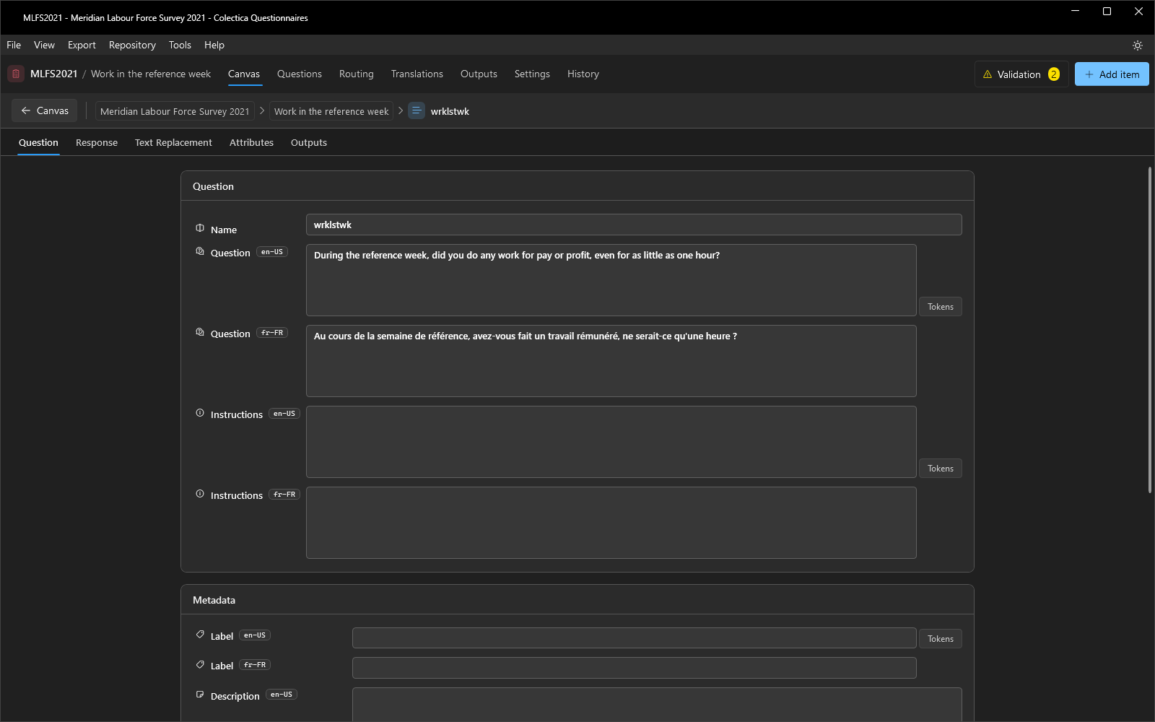This screenshot has height=722, width=1155.
Task: Click the en-US Instructions text area
Action: click(x=611, y=442)
